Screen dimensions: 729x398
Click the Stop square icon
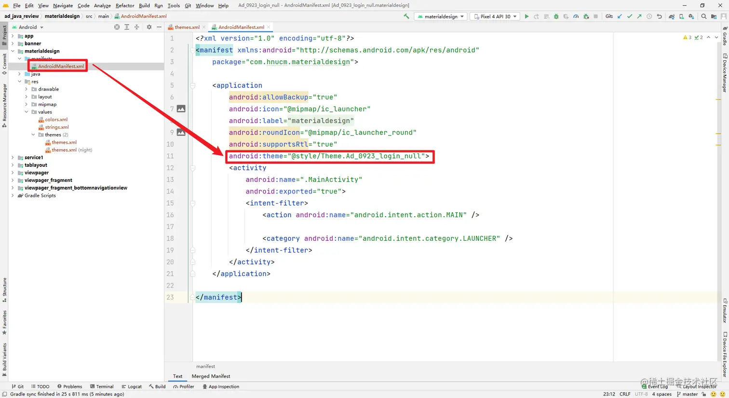(595, 16)
